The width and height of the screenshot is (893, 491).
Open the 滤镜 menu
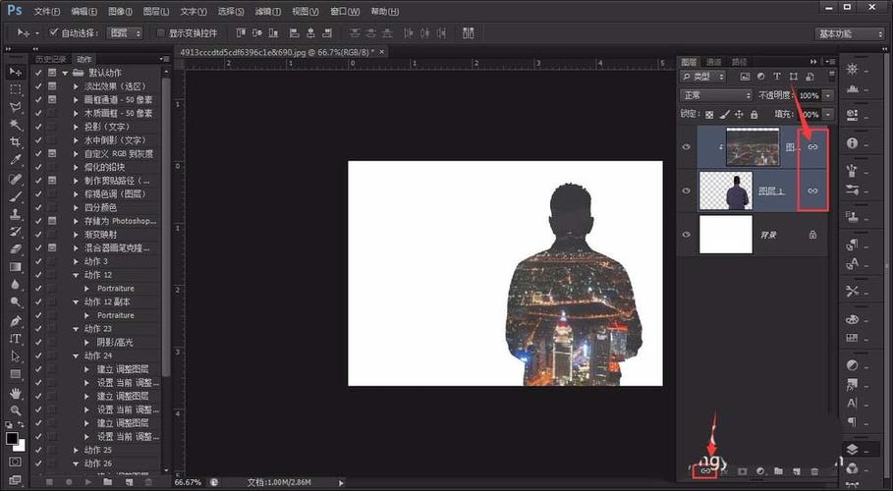pos(267,12)
